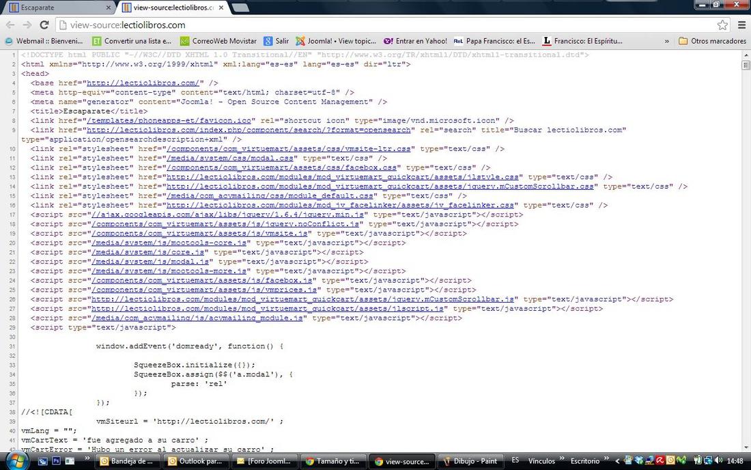
Task: Go back with the browser back arrow
Action: [10, 25]
